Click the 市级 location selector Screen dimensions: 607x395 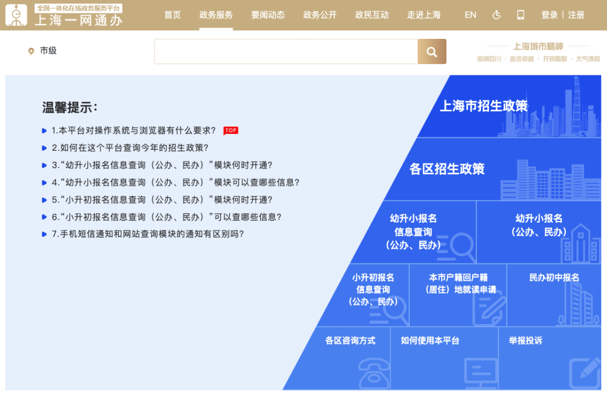48,51
